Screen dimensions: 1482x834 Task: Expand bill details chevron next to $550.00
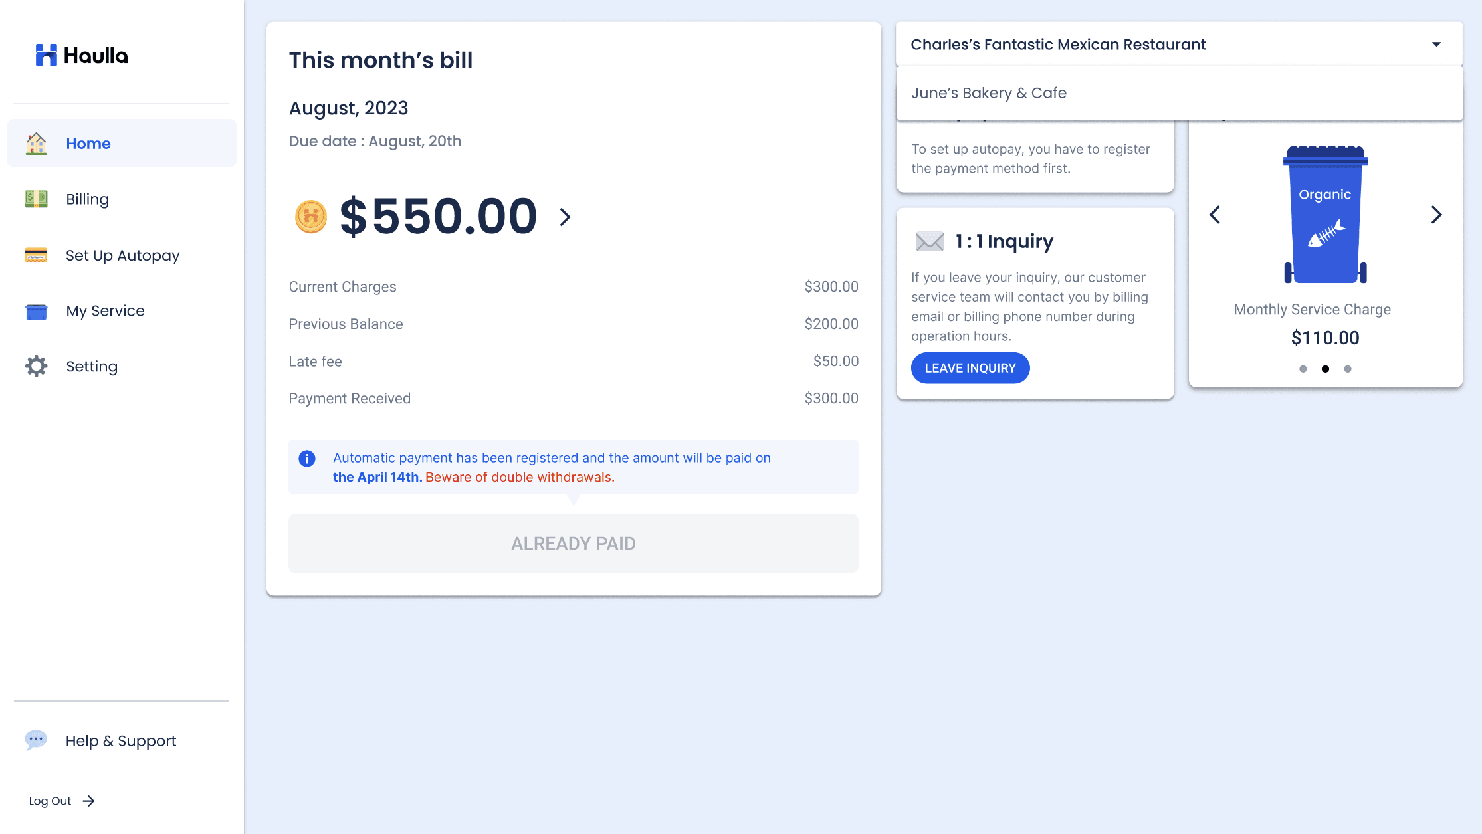point(565,217)
